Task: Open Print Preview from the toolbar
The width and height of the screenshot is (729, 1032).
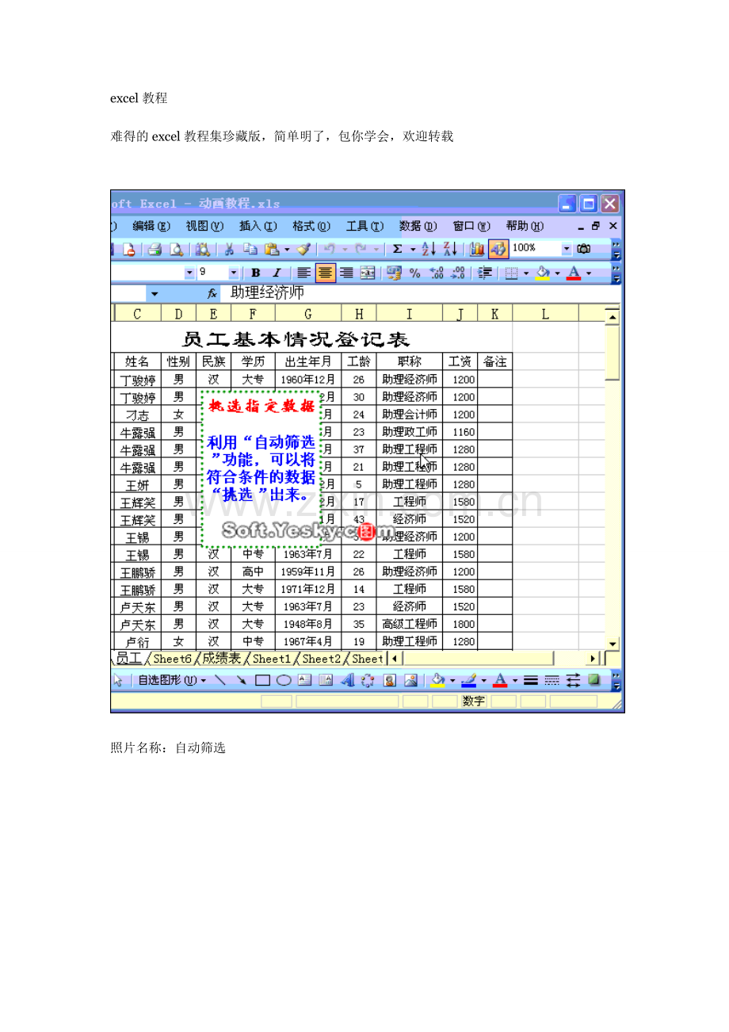Action: pos(177,249)
